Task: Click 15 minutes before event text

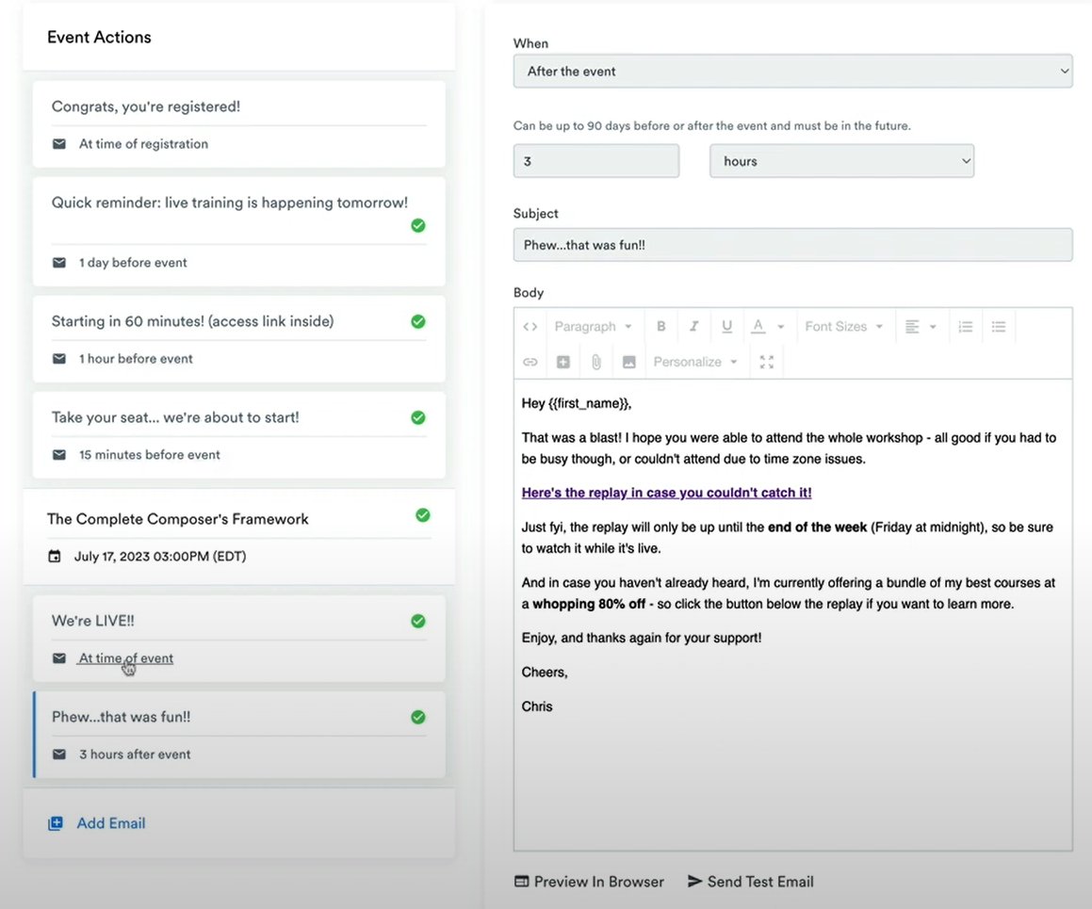Action: (x=149, y=455)
